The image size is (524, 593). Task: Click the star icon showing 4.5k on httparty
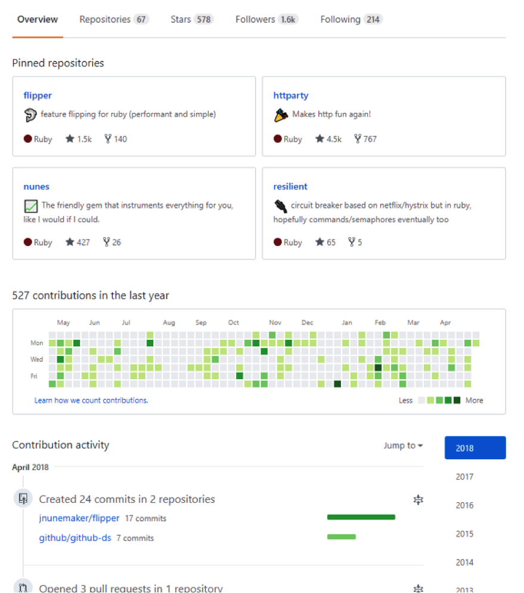pos(320,139)
